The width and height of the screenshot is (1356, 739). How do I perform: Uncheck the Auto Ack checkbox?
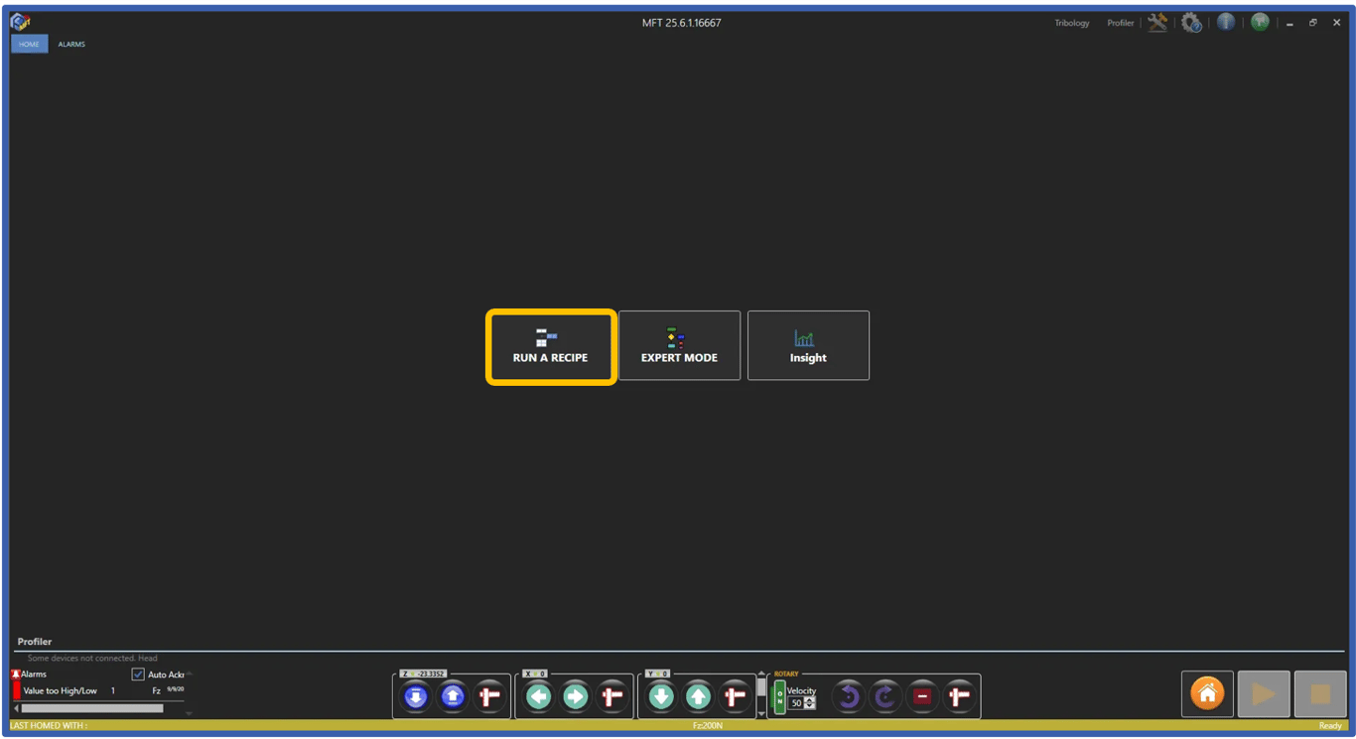pos(136,674)
